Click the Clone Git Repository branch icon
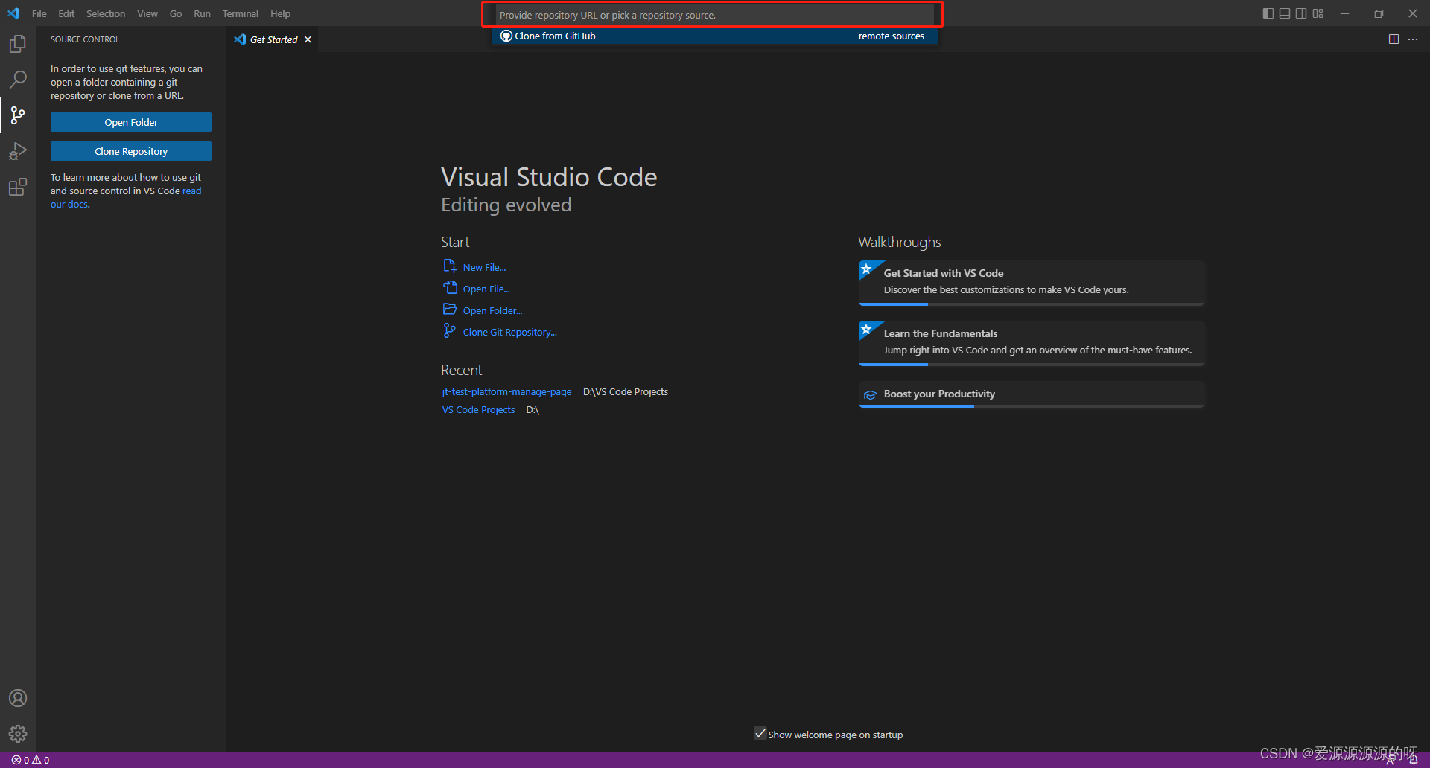Image resolution: width=1430 pixels, height=768 pixels. click(x=450, y=331)
